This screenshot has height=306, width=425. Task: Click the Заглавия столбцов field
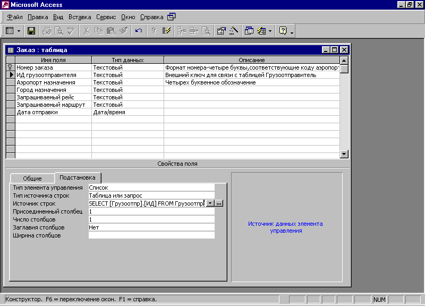point(151,227)
